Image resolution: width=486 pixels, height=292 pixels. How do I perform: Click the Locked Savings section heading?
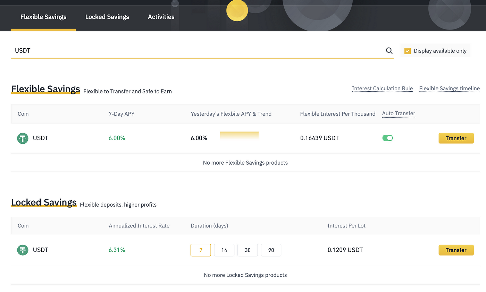[x=44, y=202]
